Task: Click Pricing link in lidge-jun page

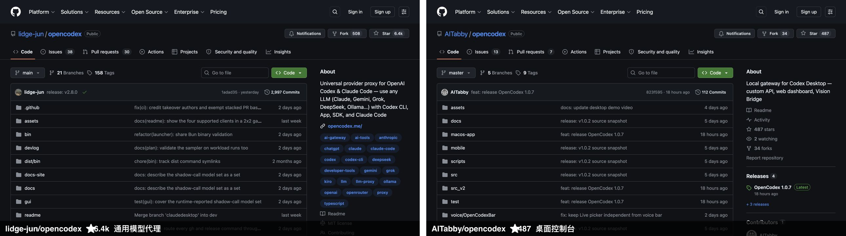Action: (x=218, y=12)
